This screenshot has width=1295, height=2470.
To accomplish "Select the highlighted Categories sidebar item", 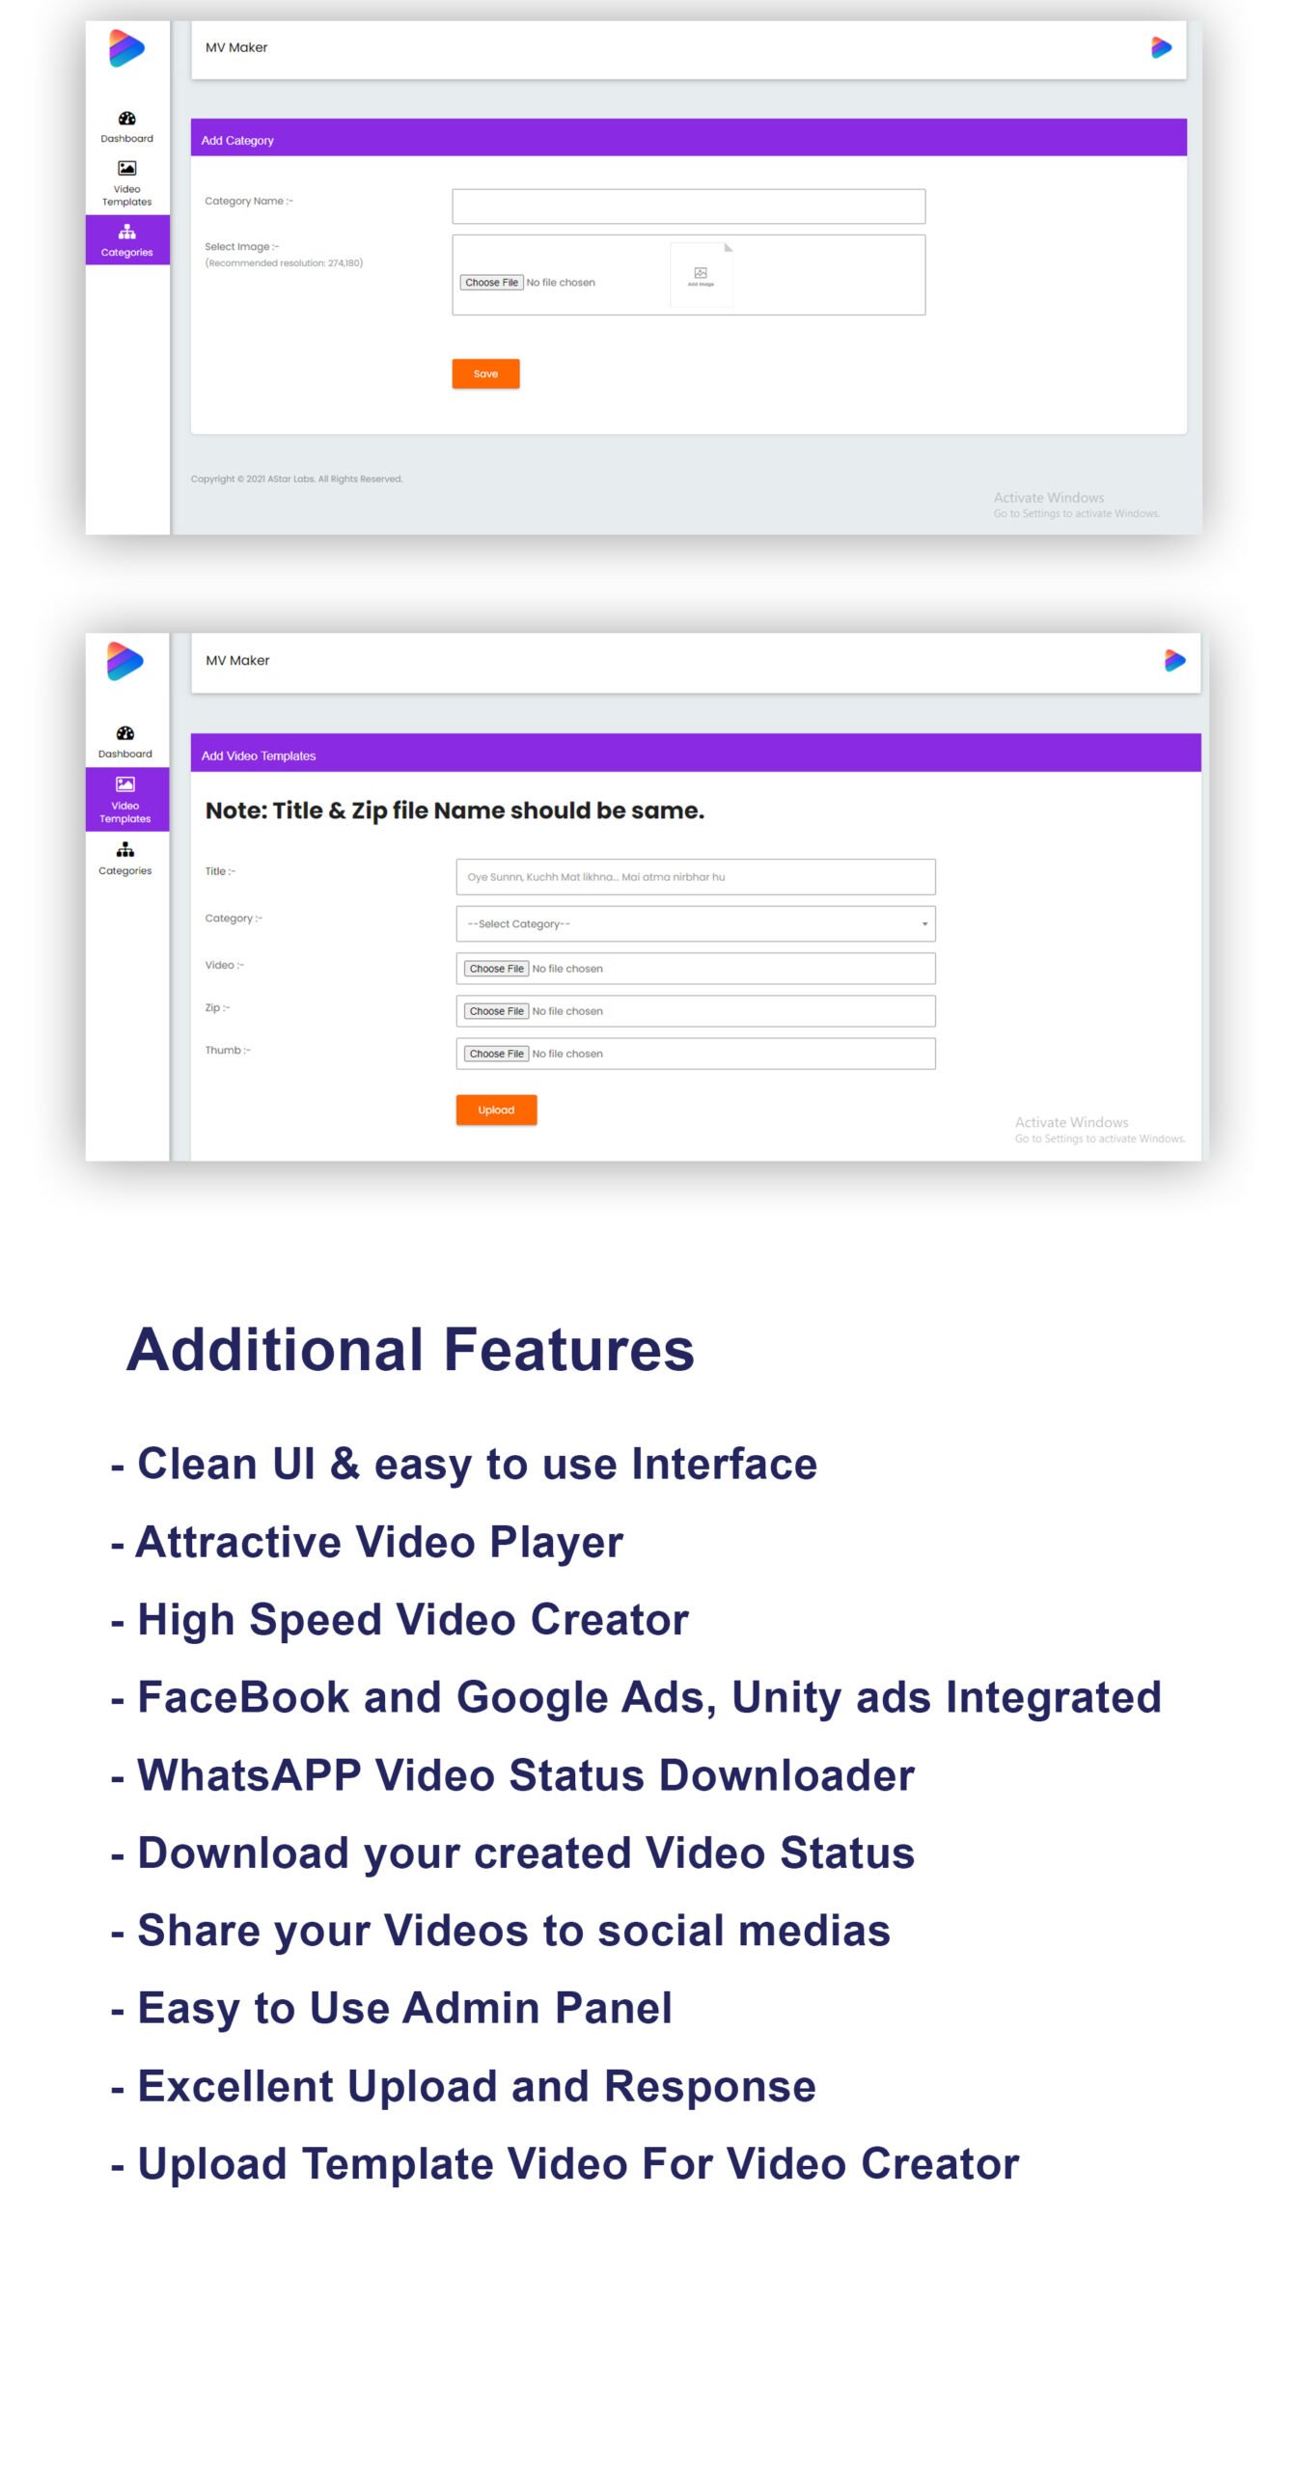I will (x=126, y=239).
